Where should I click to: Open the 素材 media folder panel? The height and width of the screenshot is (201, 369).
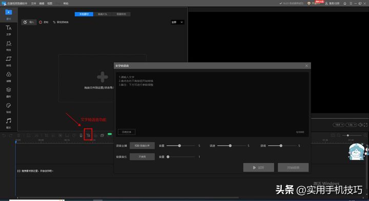tap(9, 14)
